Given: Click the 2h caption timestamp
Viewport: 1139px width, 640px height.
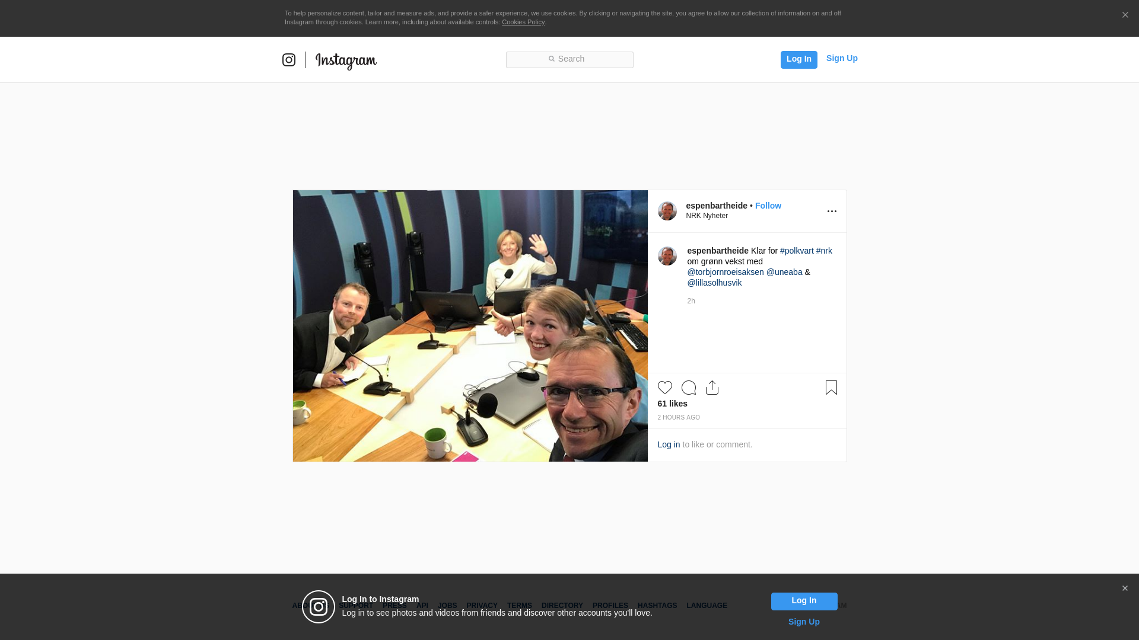Looking at the screenshot, I should [x=691, y=301].
